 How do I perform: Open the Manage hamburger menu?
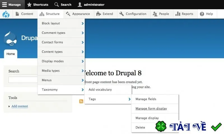tap(11, 4)
